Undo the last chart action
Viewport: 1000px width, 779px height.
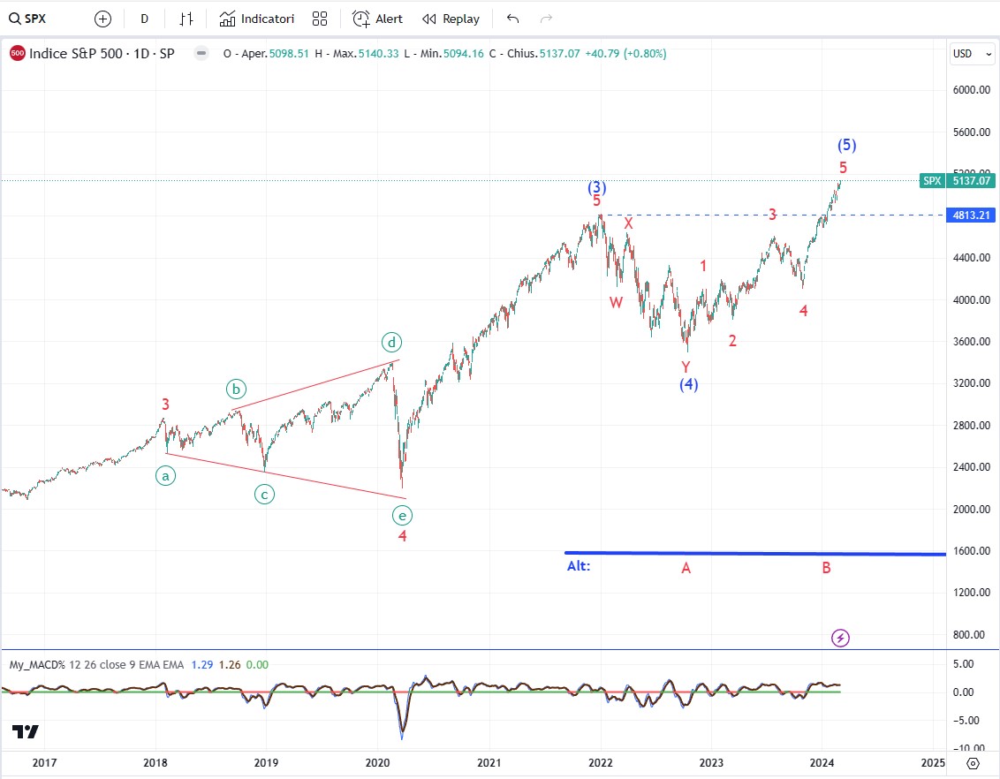click(512, 19)
